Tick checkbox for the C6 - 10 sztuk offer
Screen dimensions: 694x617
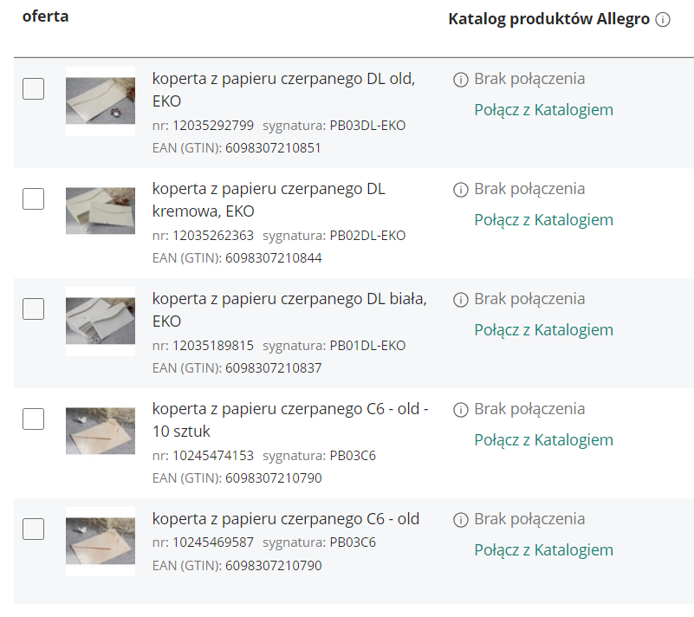(x=33, y=419)
